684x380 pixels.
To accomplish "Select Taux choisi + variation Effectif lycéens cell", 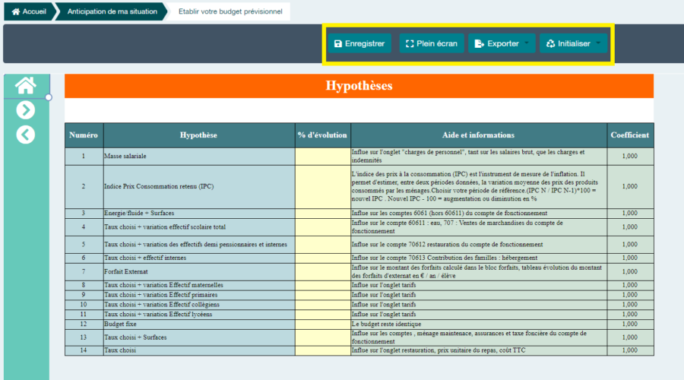I will 199,315.
